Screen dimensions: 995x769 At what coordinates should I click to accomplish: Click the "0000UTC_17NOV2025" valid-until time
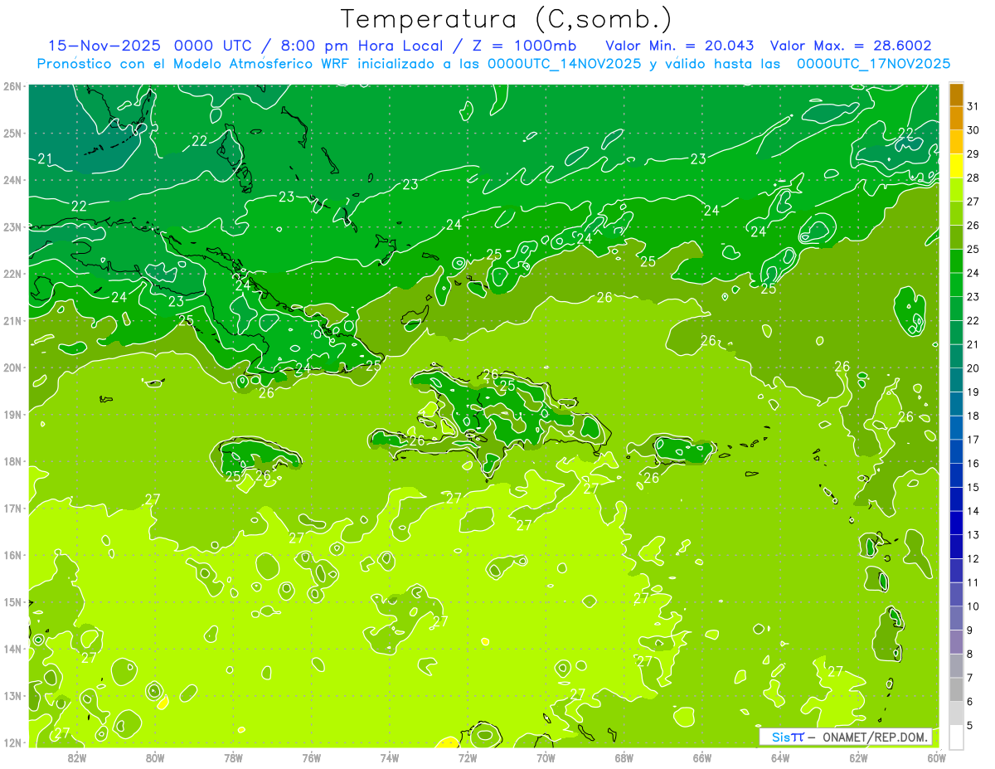click(873, 64)
